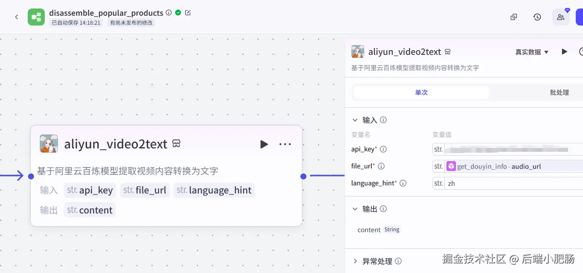Click the content String output row
Image resolution: width=583 pixels, height=273 pixels.
coord(379,230)
